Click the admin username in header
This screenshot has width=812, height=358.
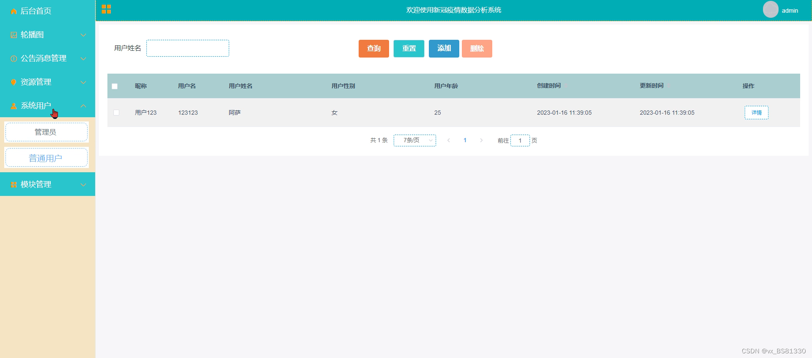(790, 11)
